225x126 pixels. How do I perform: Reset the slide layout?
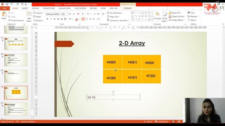[37, 16]
